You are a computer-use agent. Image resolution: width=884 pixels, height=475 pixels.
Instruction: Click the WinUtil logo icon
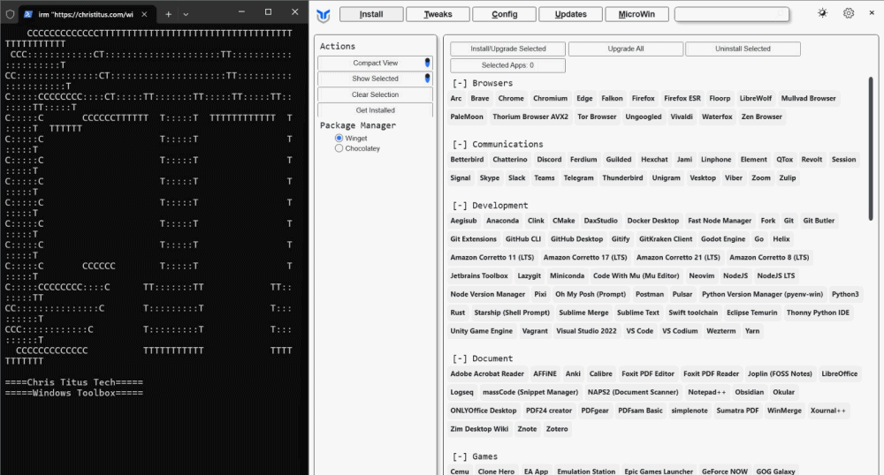pos(323,15)
